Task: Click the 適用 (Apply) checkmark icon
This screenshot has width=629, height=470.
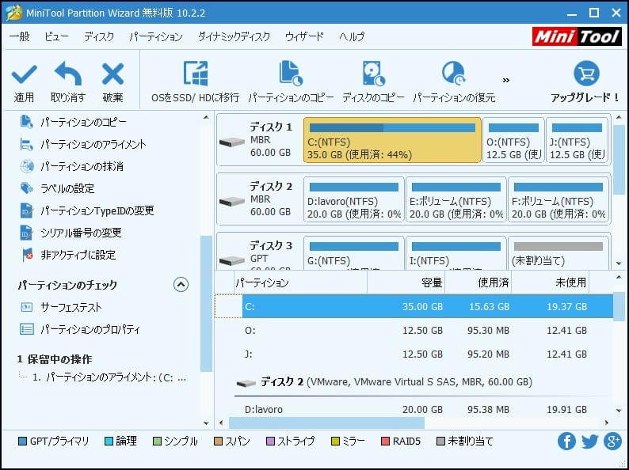Action: 24,74
